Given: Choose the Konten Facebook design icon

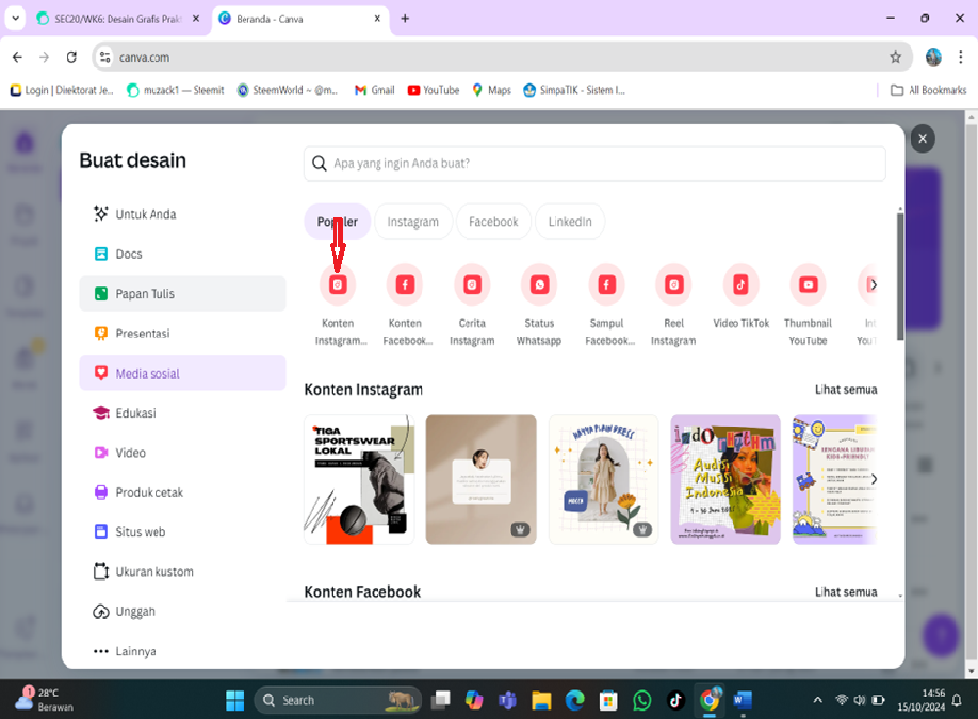Looking at the screenshot, I should pyautogui.click(x=405, y=285).
